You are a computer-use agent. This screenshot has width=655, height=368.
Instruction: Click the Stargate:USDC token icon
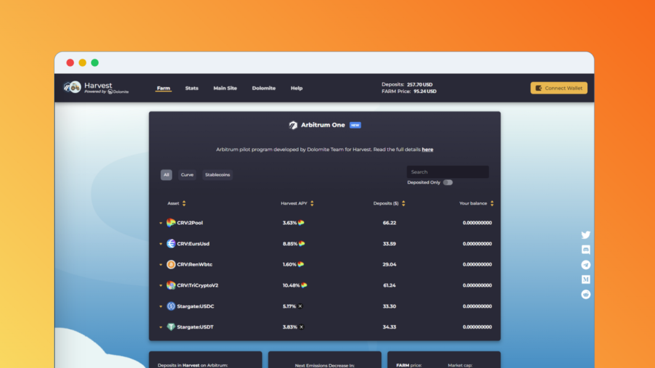click(171, 306)
